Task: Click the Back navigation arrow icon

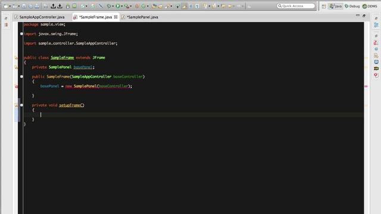Action: pyautogui.click(x=230, y=6)
